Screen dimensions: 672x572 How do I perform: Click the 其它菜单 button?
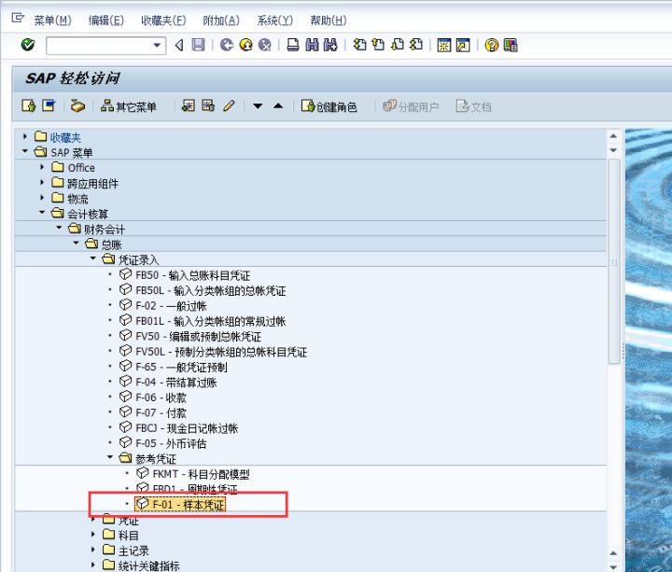pos(128,105)
